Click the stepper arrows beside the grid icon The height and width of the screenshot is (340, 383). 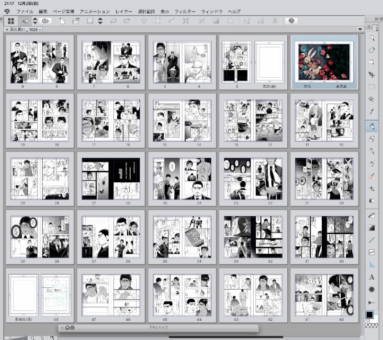point(35,21)
